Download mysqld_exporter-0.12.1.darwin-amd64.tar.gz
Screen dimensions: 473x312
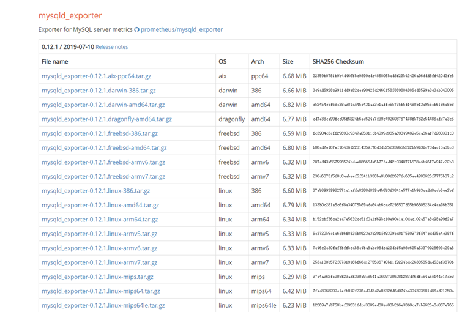103,105
